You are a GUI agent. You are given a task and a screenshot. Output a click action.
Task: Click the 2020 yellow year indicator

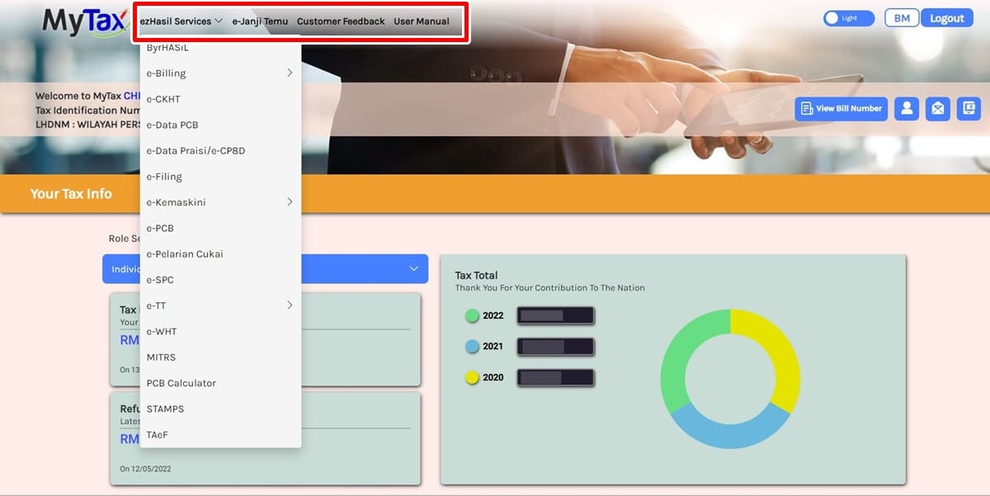pyautogui.click(x=472, y=377)
